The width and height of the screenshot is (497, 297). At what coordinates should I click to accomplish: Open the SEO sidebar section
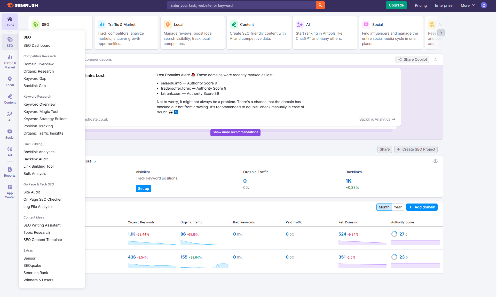click(10, 42)
